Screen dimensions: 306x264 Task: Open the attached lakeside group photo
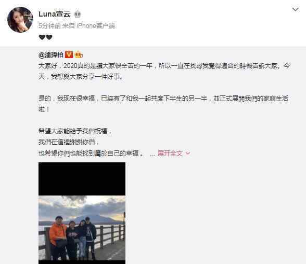(82, 213)
